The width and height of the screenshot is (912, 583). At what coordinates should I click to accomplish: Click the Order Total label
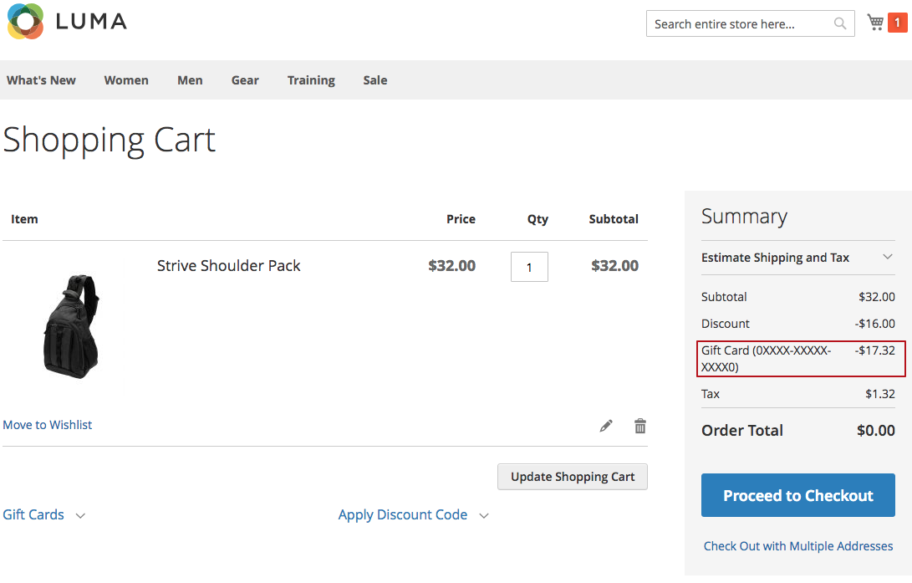(742, 431)
